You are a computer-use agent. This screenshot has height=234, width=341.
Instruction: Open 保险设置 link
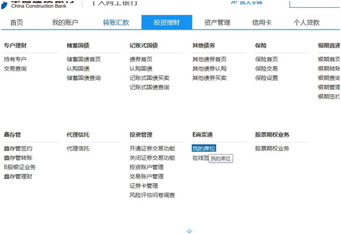[266, 78]
